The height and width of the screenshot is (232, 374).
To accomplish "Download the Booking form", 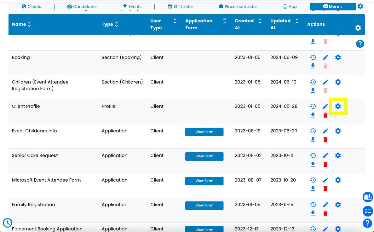I will click(x=313, y=66).
